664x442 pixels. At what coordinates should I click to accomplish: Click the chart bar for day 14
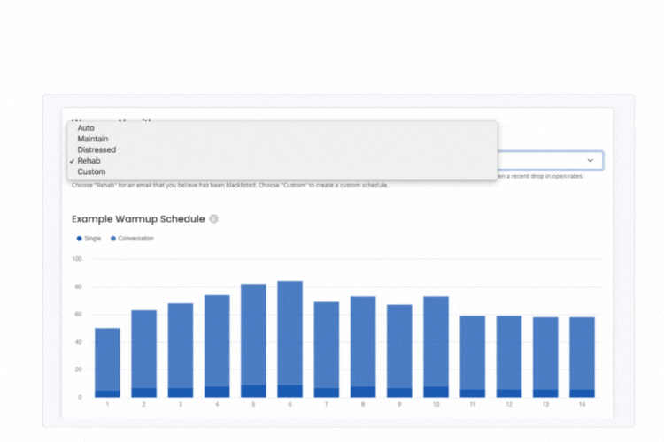582,357
